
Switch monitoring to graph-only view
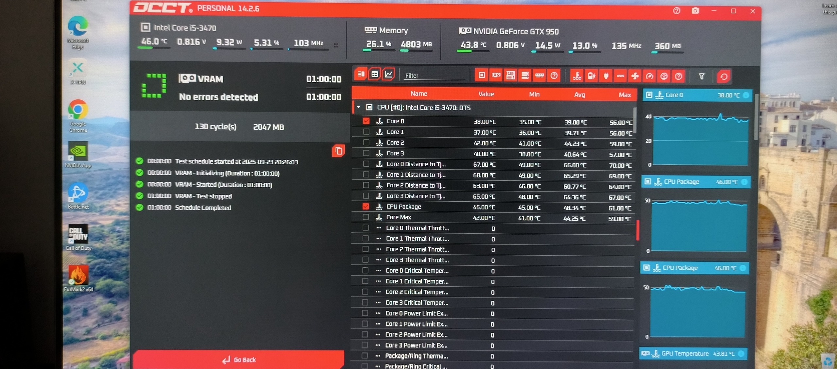click(388, 75)
